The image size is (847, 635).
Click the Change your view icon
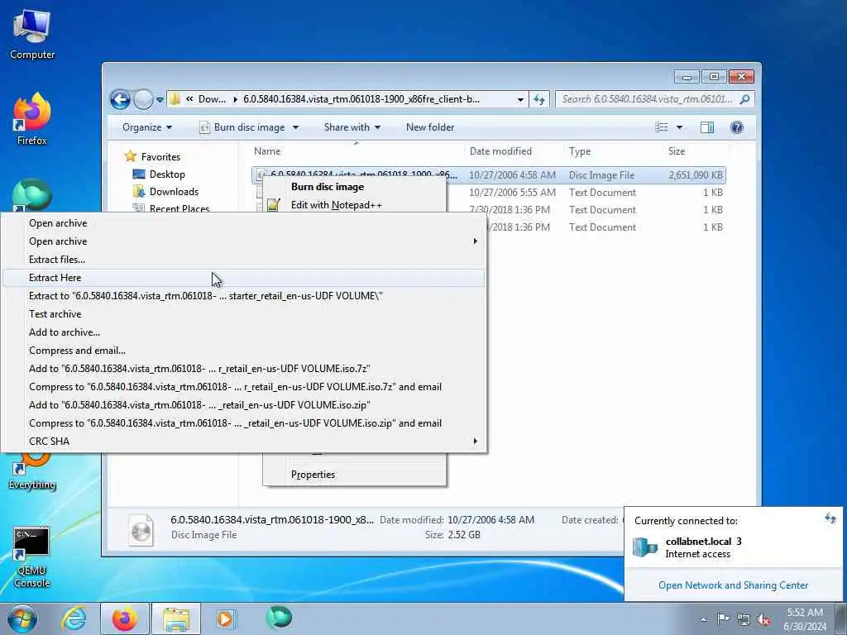tap(661, 127)
